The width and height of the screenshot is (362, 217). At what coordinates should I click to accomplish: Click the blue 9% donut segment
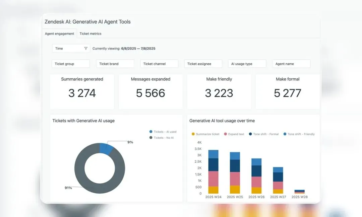pyautogui.click(x=106, y=149)
